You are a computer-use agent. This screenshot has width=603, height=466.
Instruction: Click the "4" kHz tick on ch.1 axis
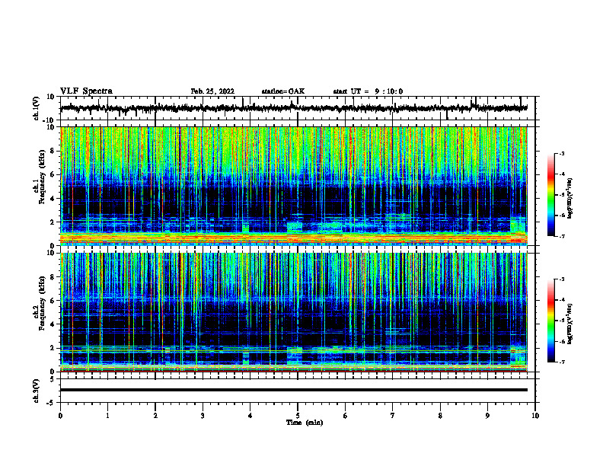53,199
